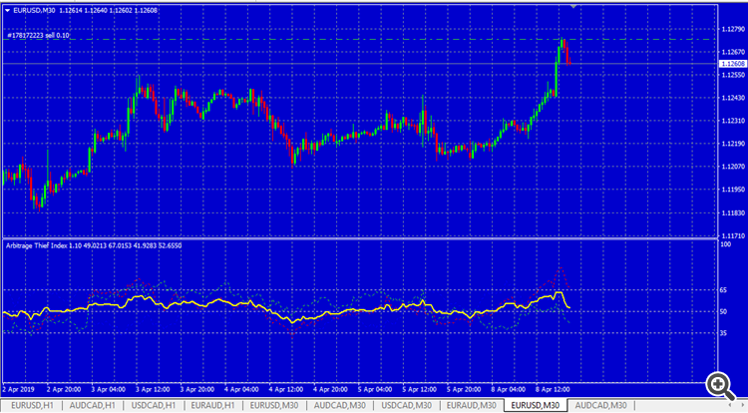Click the magnifier zoom icon

(721, 385)
